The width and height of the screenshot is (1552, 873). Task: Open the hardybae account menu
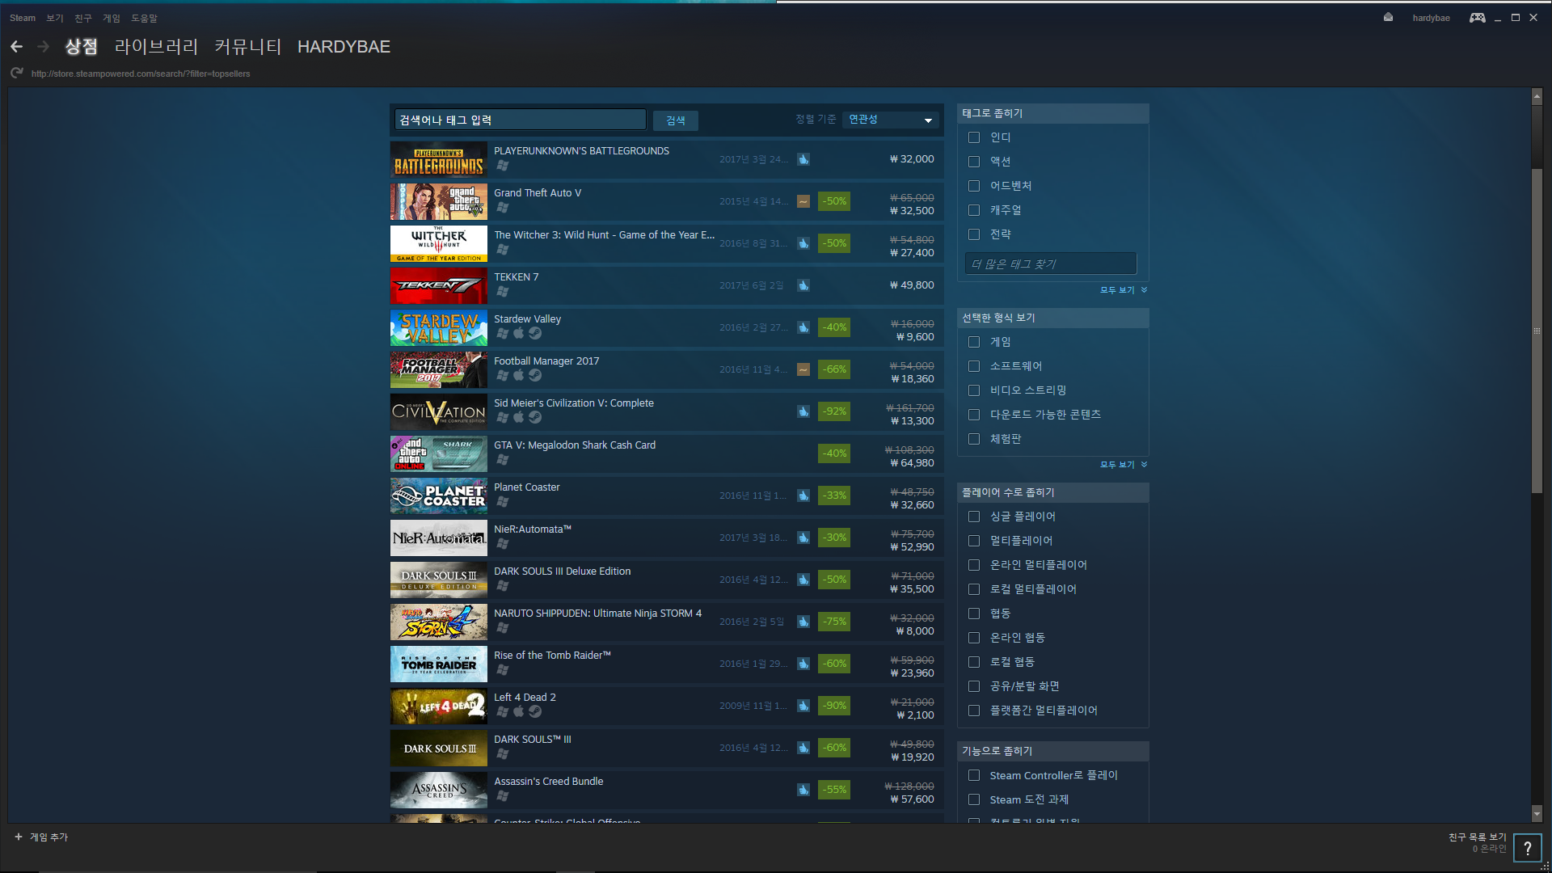click(1431, 18)
